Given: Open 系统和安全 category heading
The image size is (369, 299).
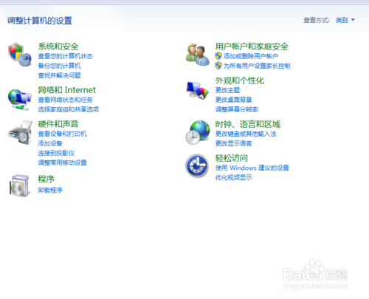Looking at the screenshot, I should (x=58, y=47).
